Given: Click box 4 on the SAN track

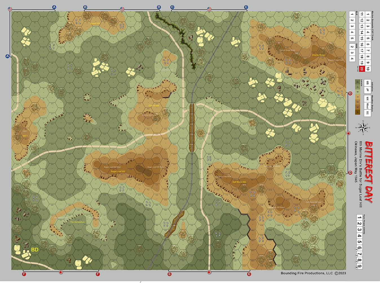Looking at the screenshot, I should tap(352, 59).
